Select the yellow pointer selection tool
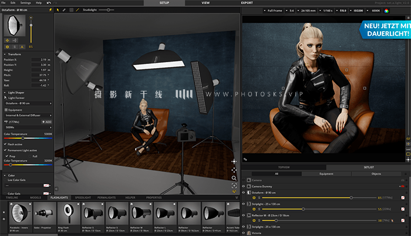Image resolution: width=411 pixels, height=236 pixels. pos(58,10)
